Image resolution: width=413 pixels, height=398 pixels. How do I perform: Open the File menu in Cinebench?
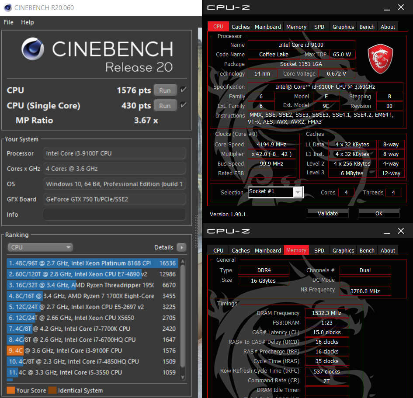pos(8,22)
